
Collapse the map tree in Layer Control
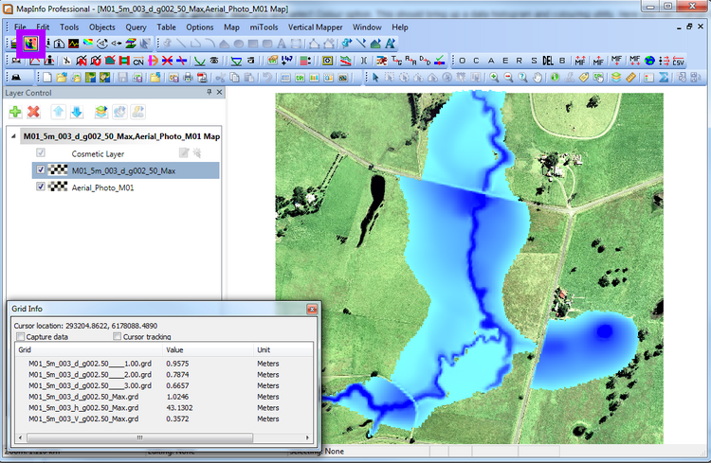tap(12, 136)
